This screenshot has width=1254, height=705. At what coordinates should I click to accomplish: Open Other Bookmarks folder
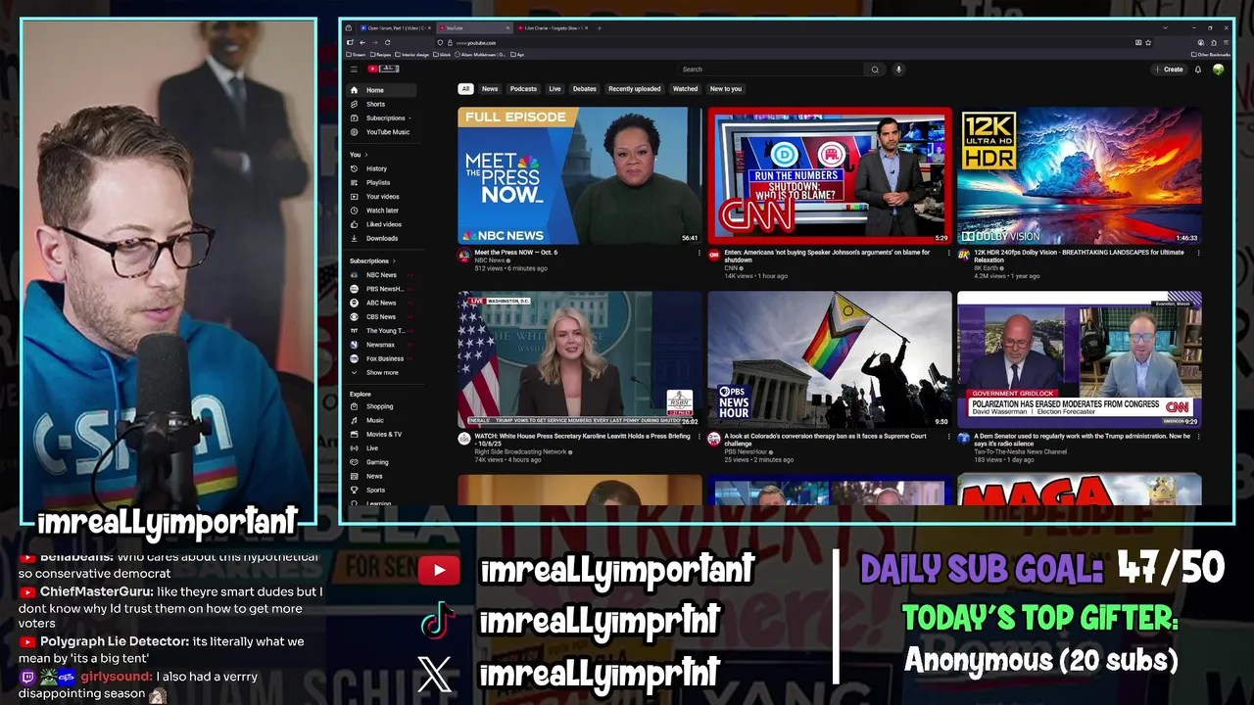pyautogui.click(x=1211, y=54)
